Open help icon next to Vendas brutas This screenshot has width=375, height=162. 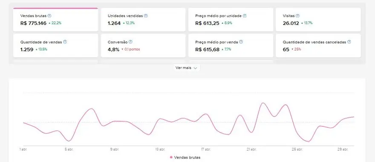click(x=49, y=16)
